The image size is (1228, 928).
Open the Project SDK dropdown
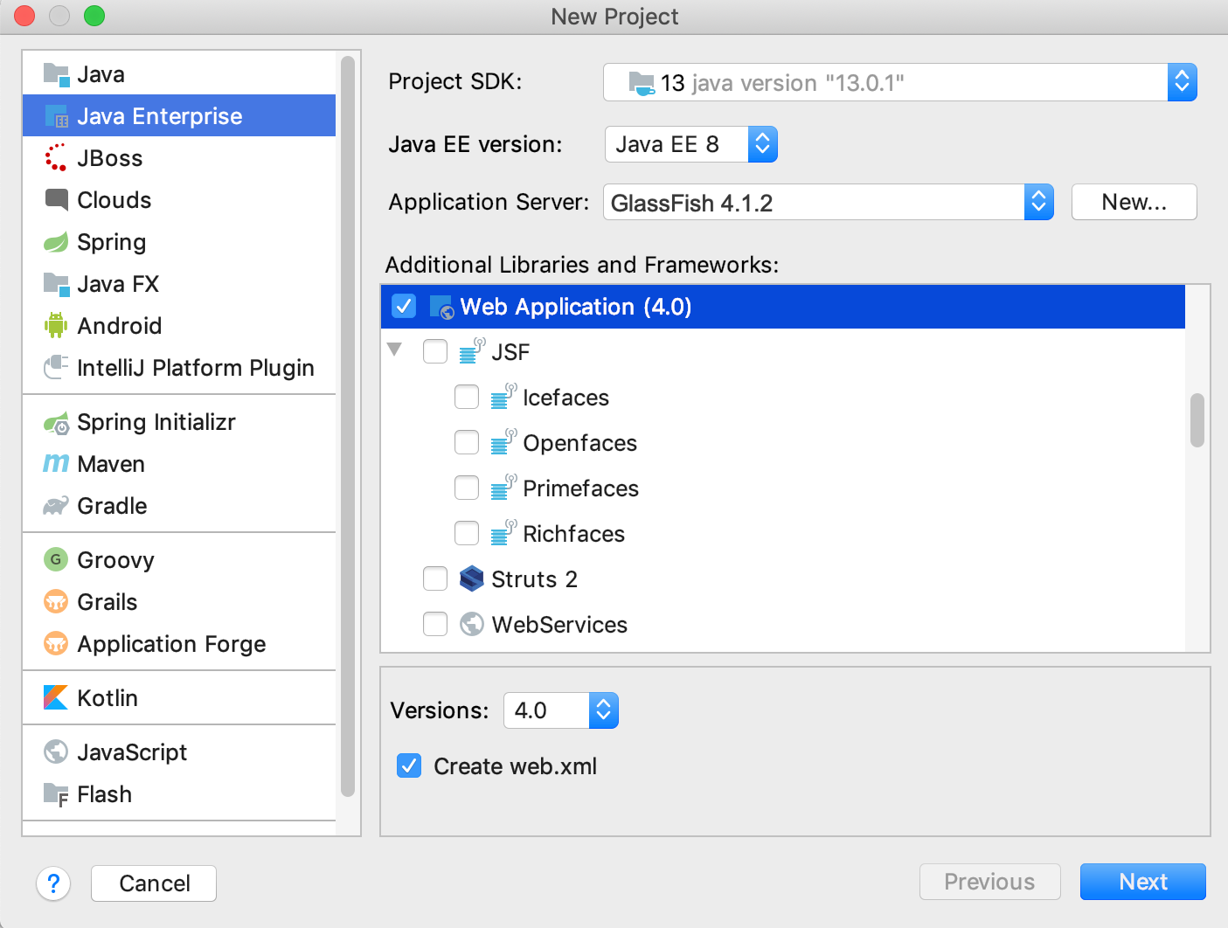point(900,82)
